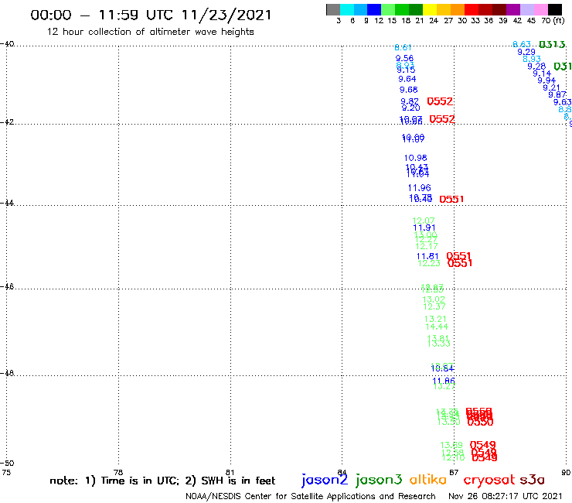Click the 'jason2' satellite legend label
572x503 pixels.
325,480
